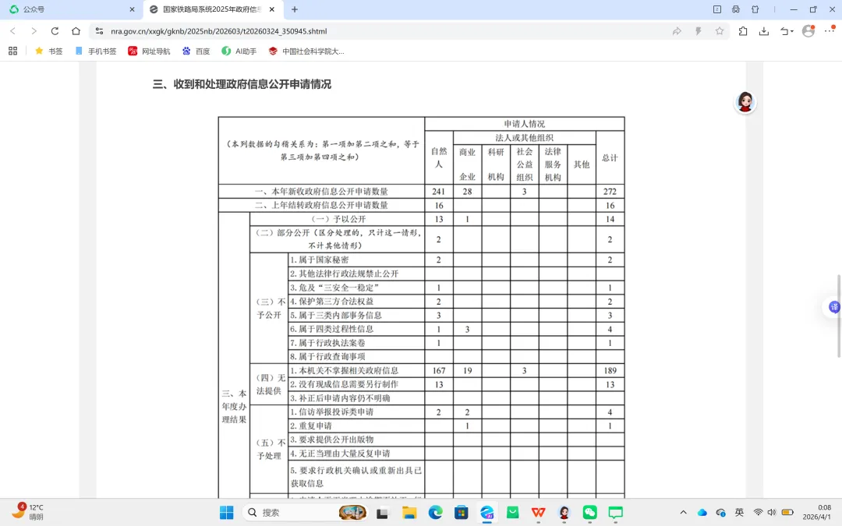Close the 国家铁路局系统 tab

272,9
